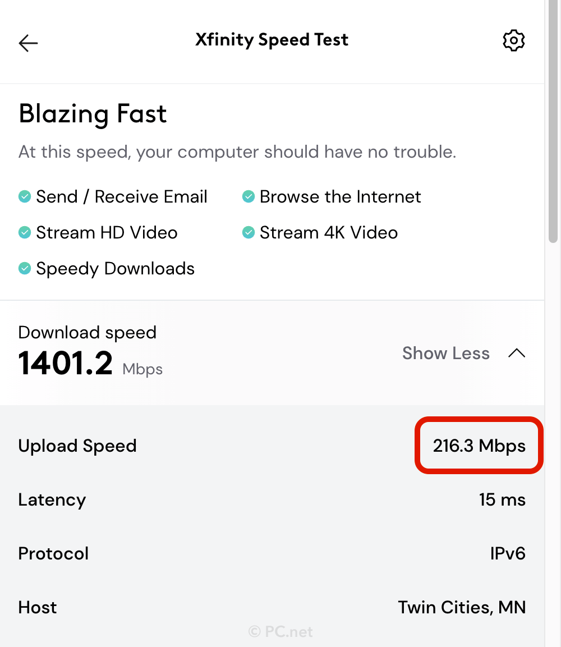Toggle the Stream 4K Video status badge

[248, 232]
